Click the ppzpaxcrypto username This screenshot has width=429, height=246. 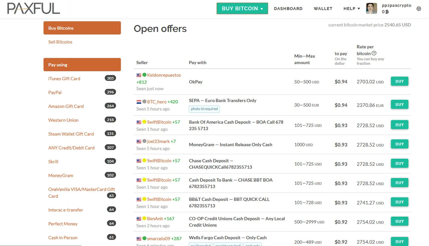(396, 5)
